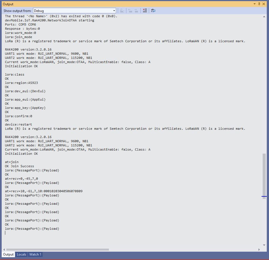Click the Find Message in Code icon
This screenshot has height=260, width=269.
[122, 11]
